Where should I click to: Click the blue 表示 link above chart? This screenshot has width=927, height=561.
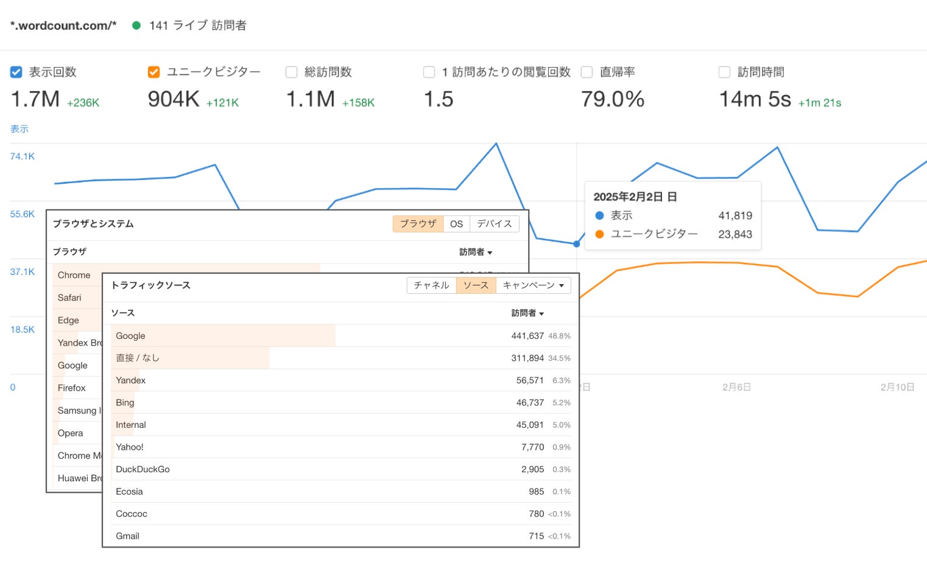point(19,129)
